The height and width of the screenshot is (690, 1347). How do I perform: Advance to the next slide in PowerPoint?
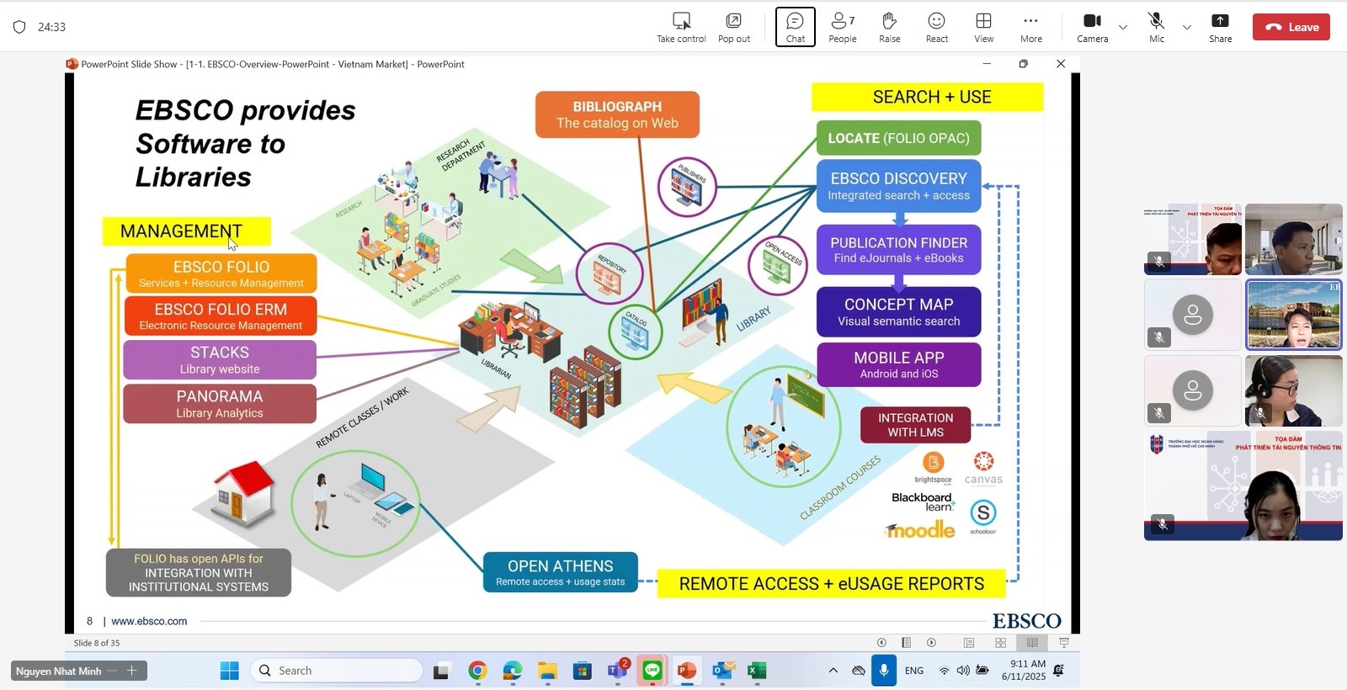tap(931, 643)
